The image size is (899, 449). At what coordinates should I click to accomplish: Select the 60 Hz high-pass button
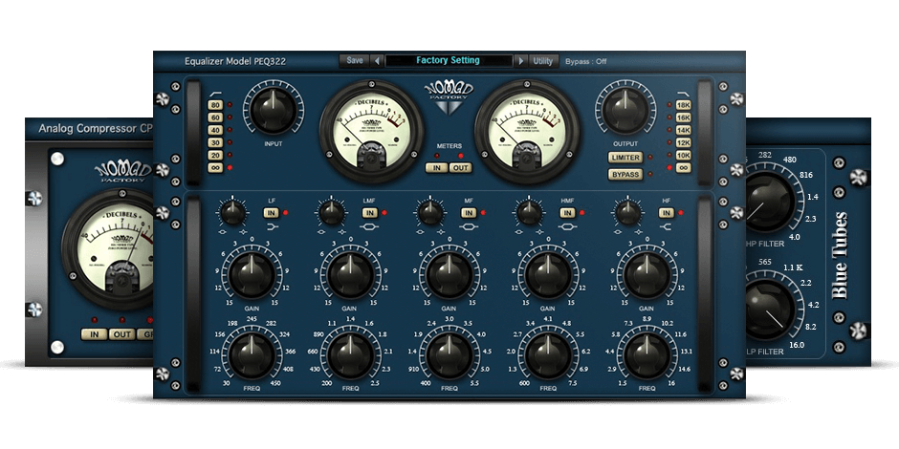click(x=215, y=118)
